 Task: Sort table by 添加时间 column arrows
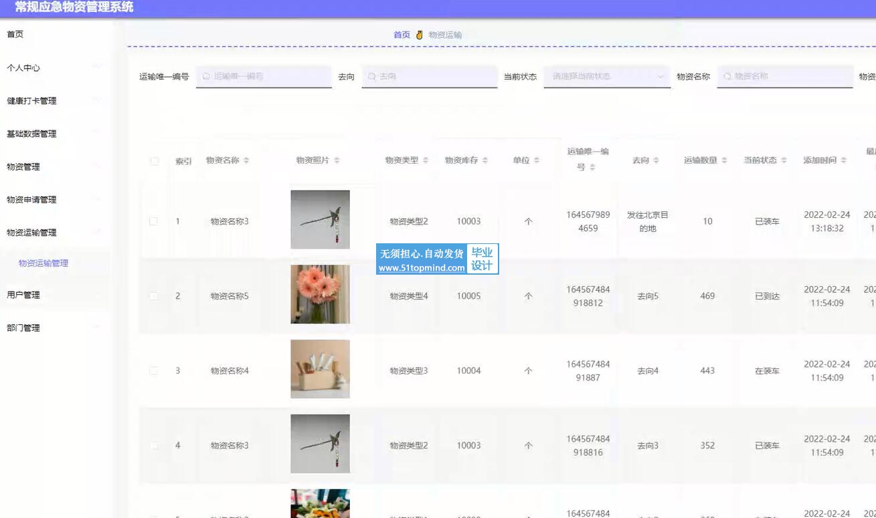click(843, 160)
